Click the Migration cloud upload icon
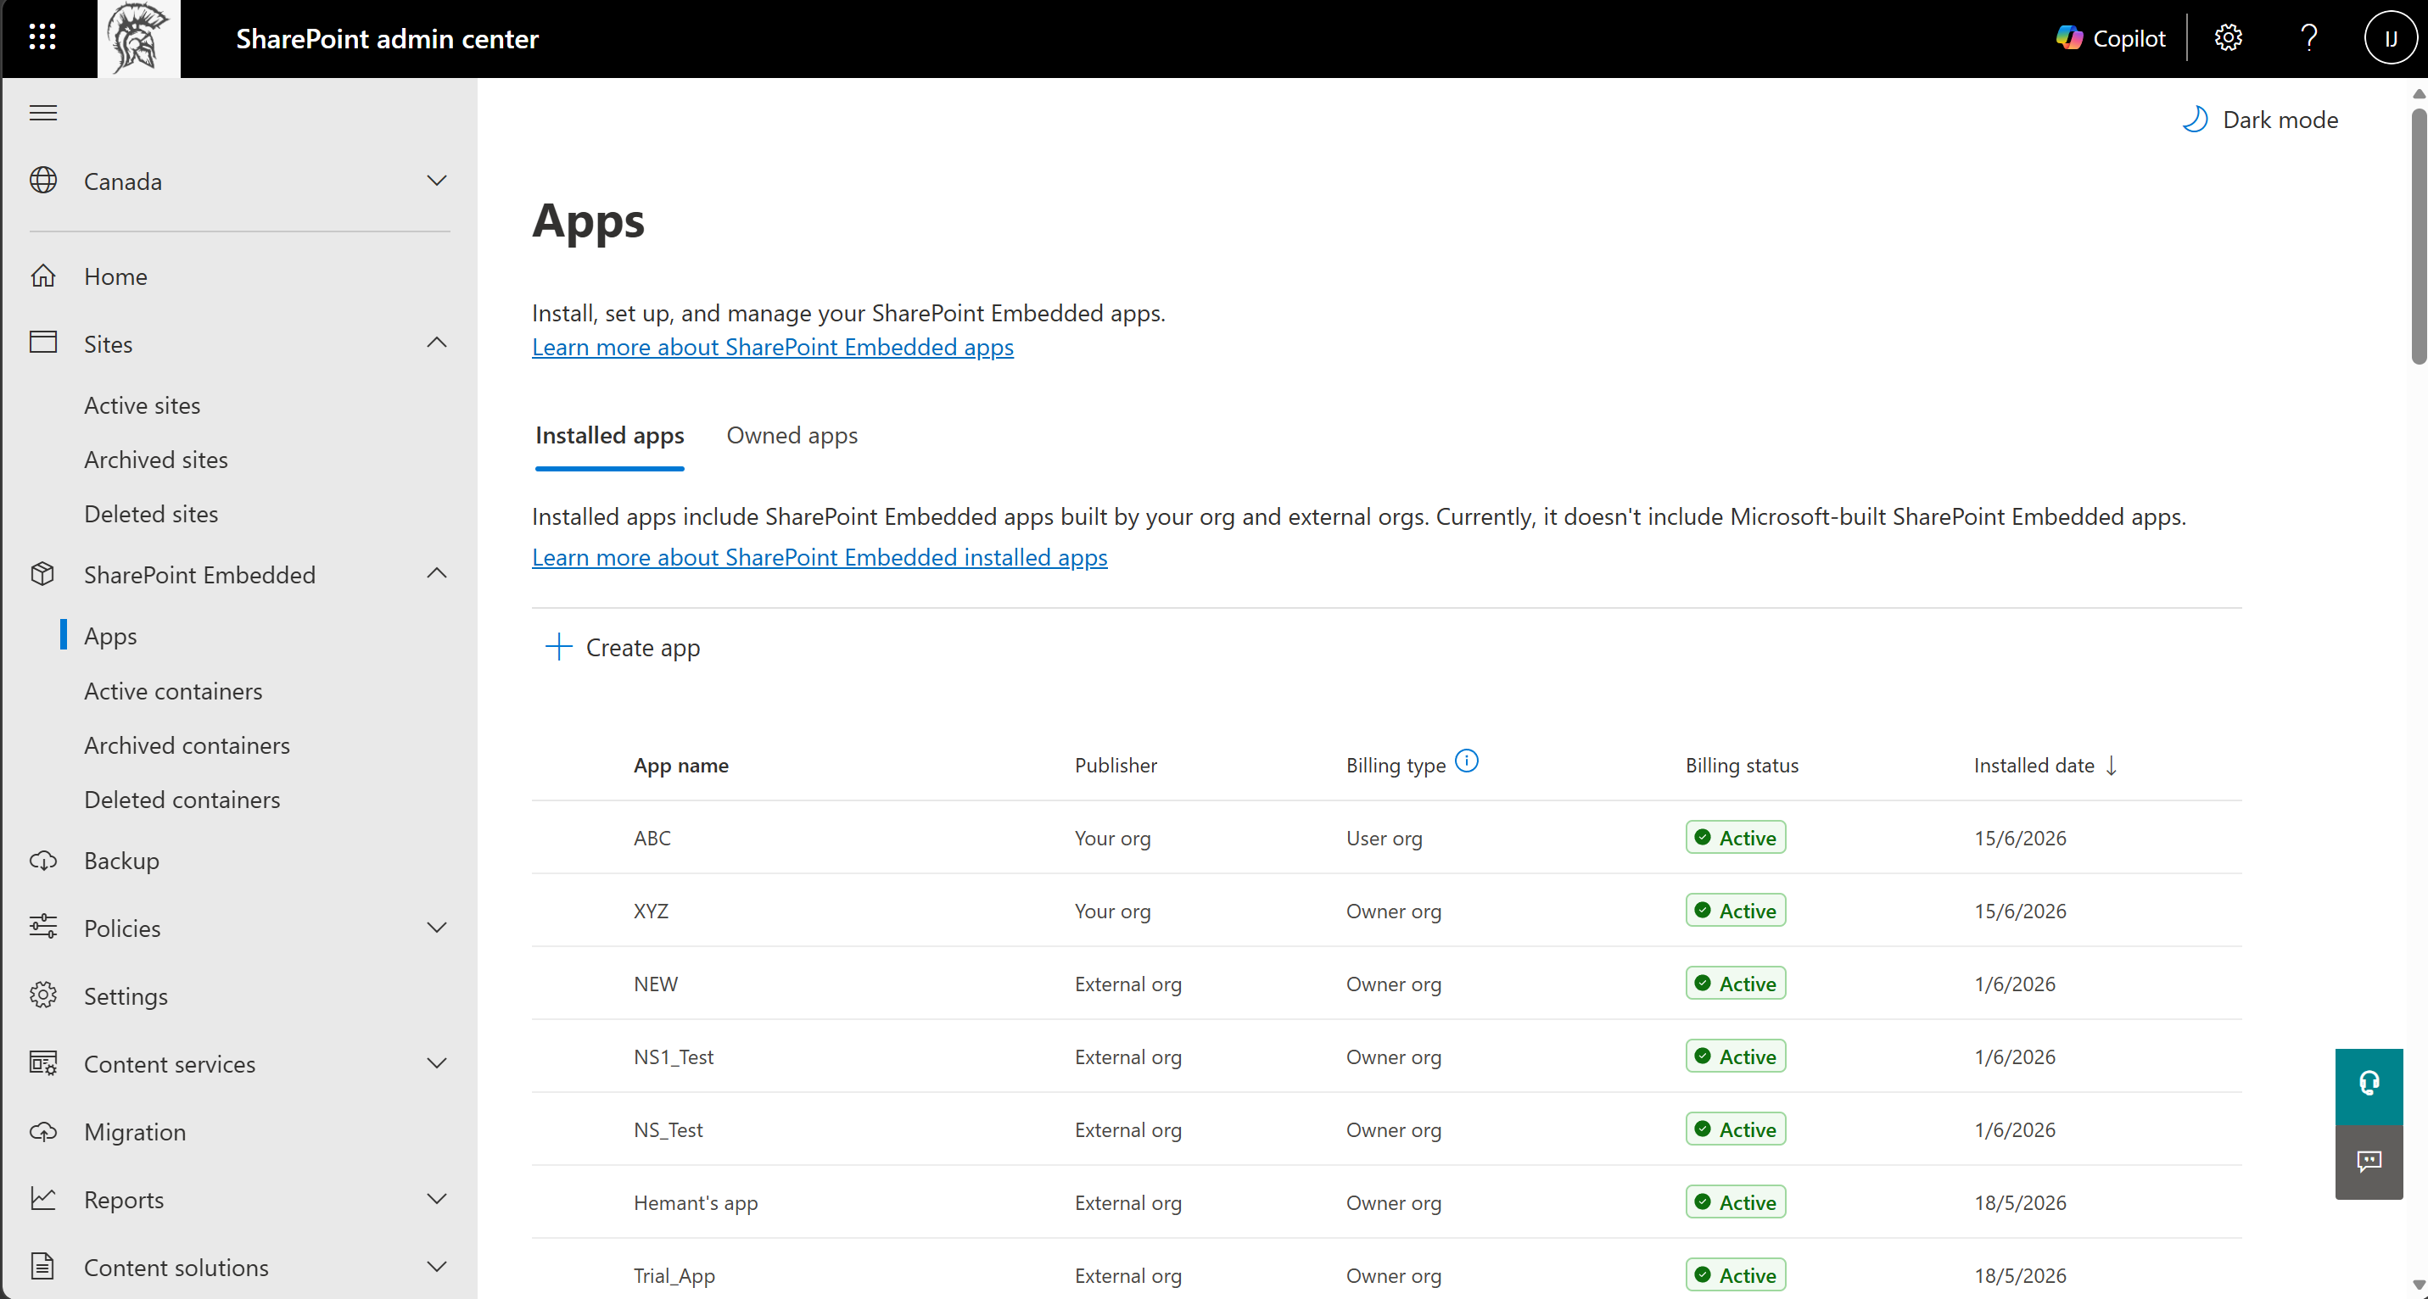The height and width of the screenshot is (1299, 2428). point(43,1131)
